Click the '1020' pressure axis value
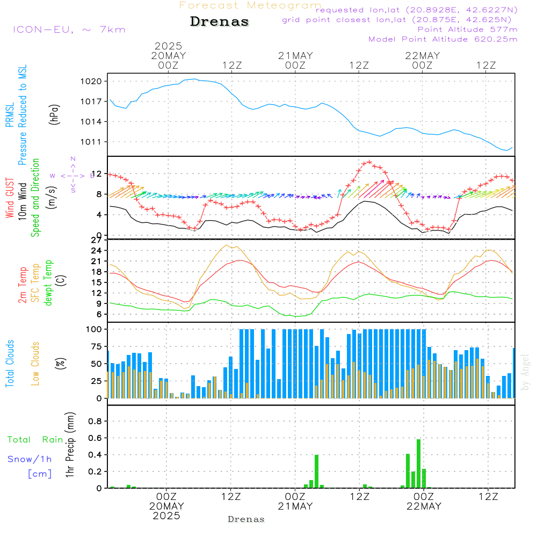This screenshot has height=537, width=537. point(91,82)
